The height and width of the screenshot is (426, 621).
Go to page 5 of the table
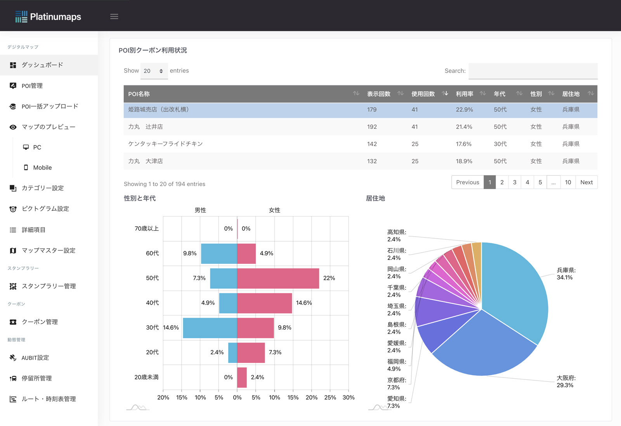tap(540, 182)
